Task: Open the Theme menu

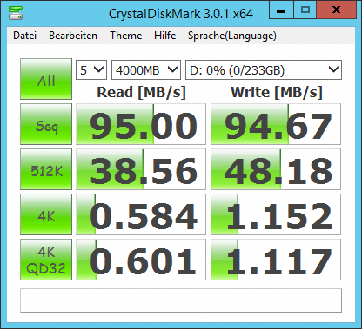Action: [x=126, y=36]
